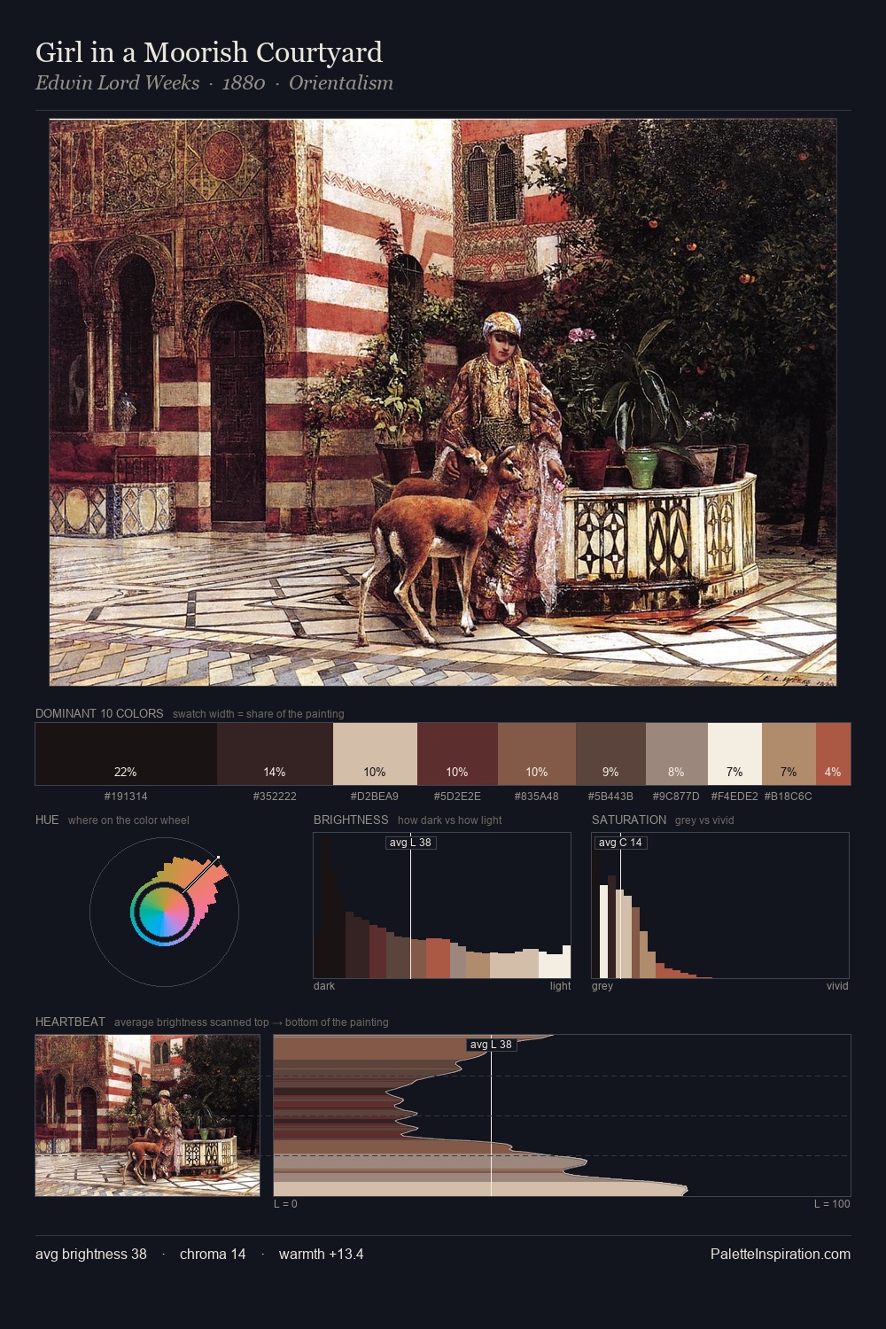Click the avg L 38 heartbeat label

click(491, 1045)
